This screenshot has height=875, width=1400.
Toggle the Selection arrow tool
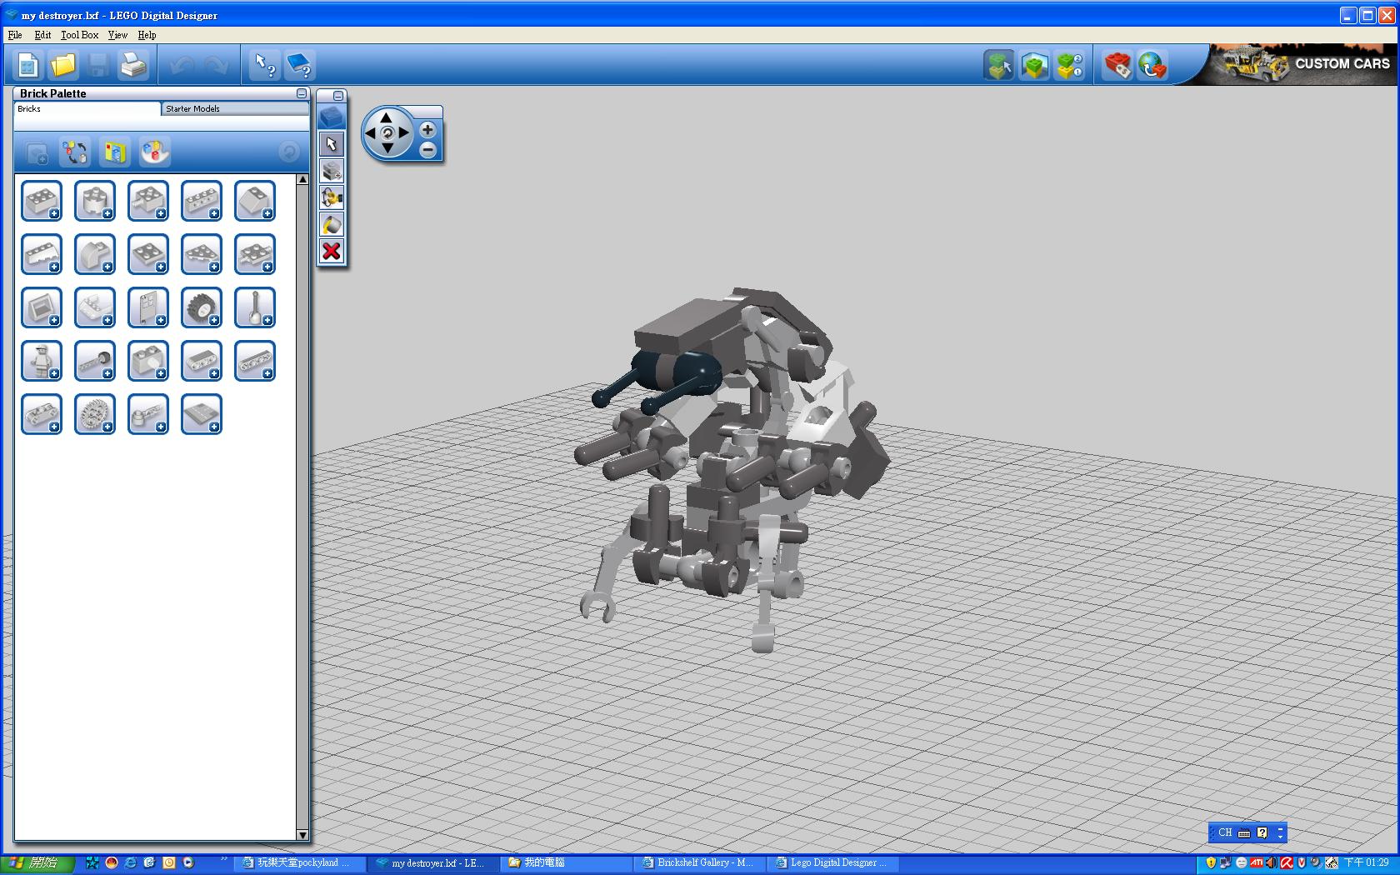click(332, 144)
